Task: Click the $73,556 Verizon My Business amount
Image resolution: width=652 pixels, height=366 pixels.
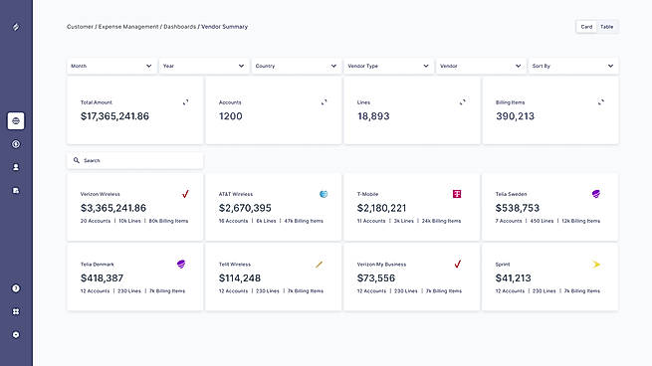Action: click(x=376, y=278)
